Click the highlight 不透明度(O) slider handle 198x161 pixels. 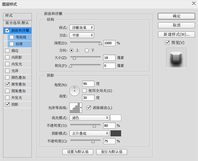pyautogui.click(x=94, y=126)
